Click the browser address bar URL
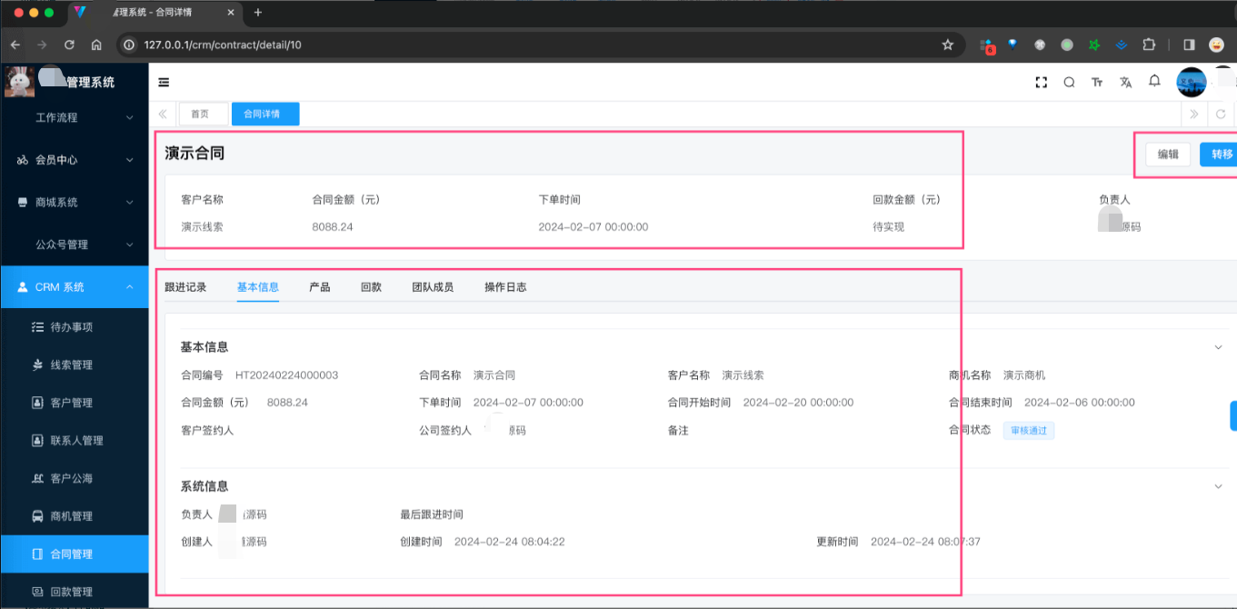 click(x=222, y=45)
